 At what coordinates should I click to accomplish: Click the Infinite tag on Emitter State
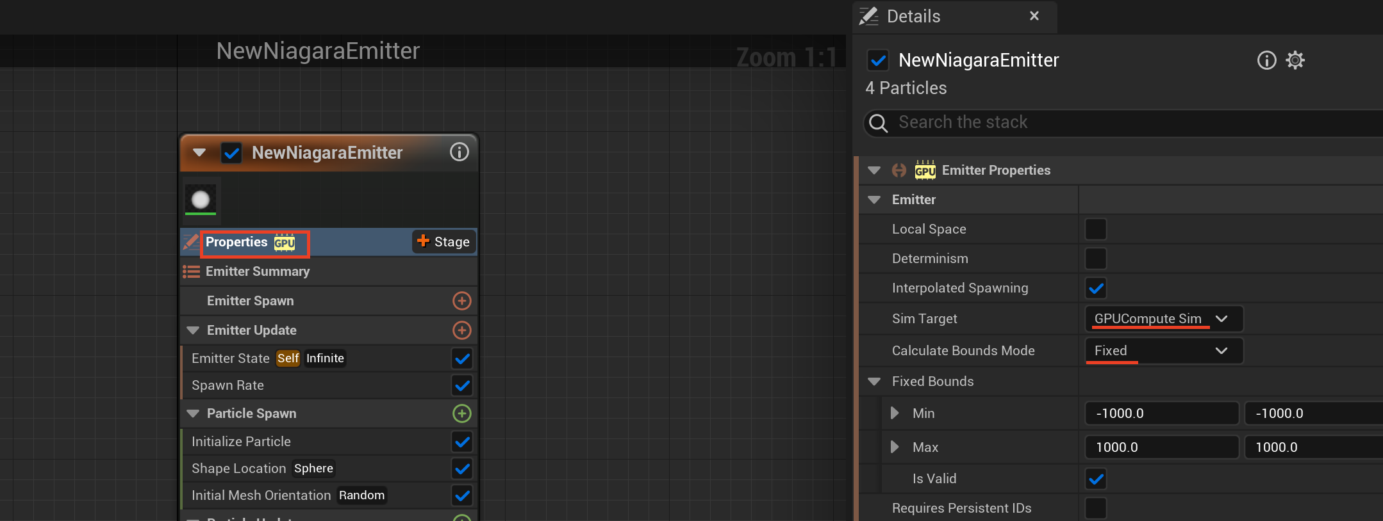[325, 358]
